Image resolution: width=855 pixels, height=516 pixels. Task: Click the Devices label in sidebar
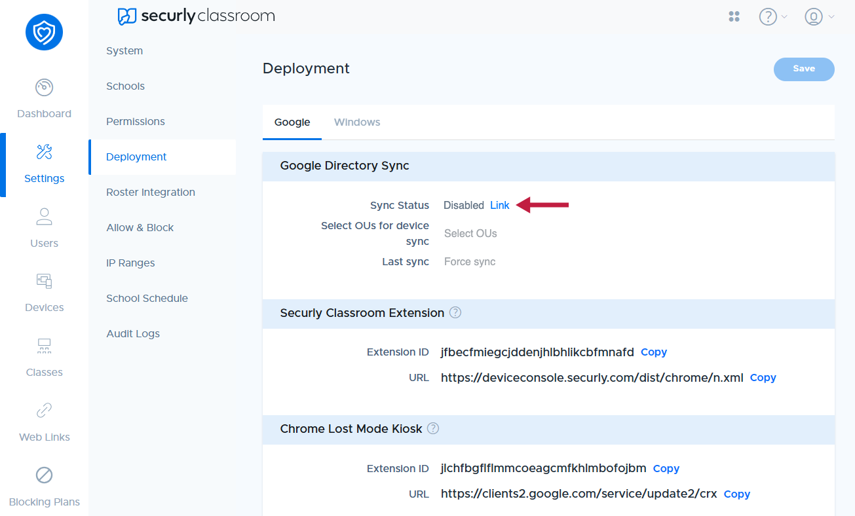(44, 307)
